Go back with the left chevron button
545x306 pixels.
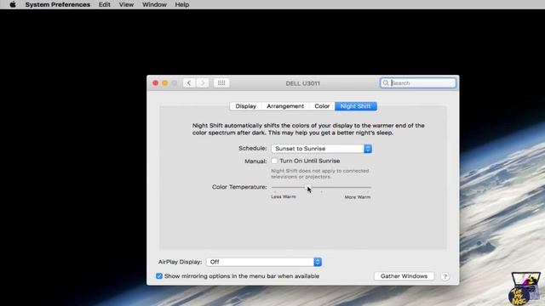pos(189,83)
